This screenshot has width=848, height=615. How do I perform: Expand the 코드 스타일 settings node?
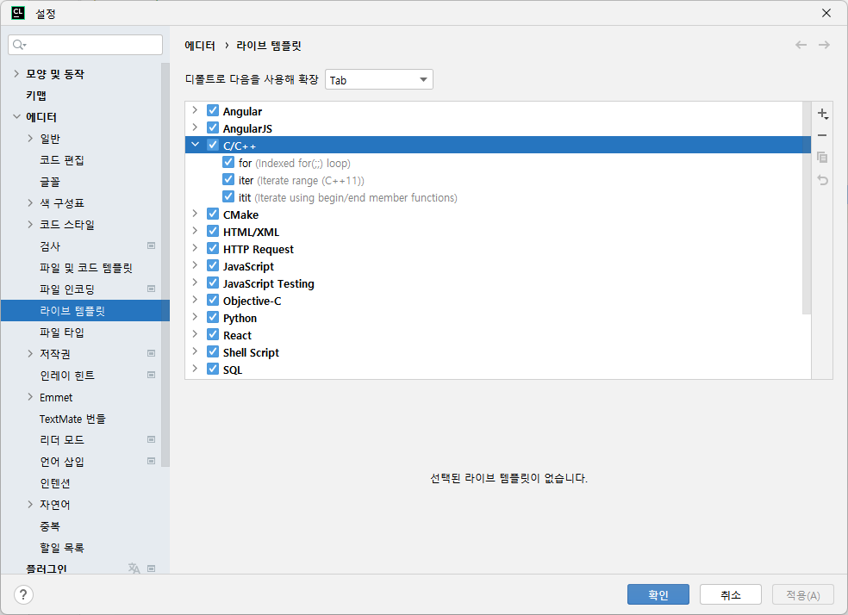click(x=30, y=224)
